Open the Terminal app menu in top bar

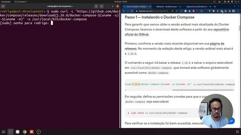click(21, 1)
